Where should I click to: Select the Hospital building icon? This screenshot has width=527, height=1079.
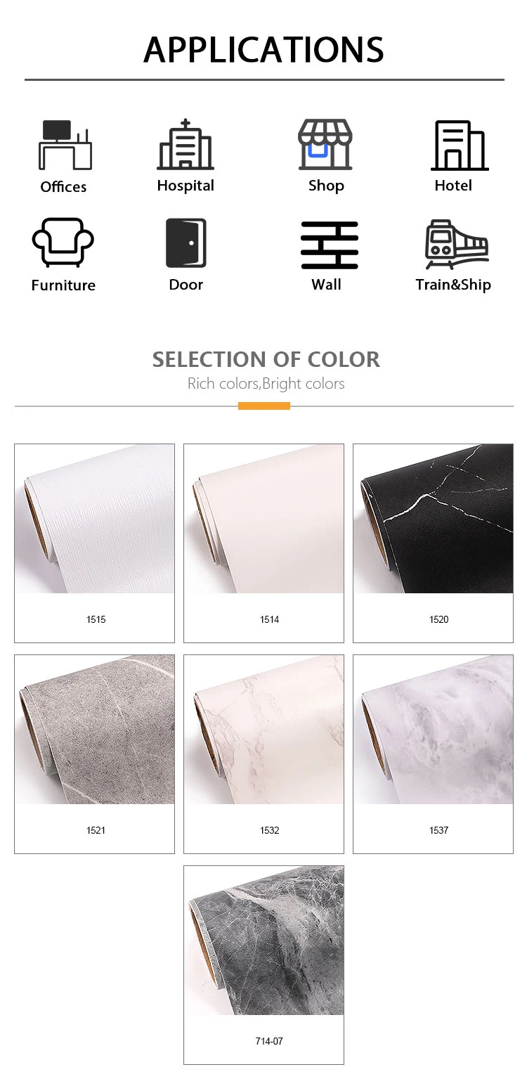pyautogui.click(x=186, y=144)
